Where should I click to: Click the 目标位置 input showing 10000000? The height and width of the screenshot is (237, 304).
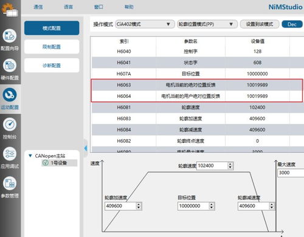tap(193, 206)
